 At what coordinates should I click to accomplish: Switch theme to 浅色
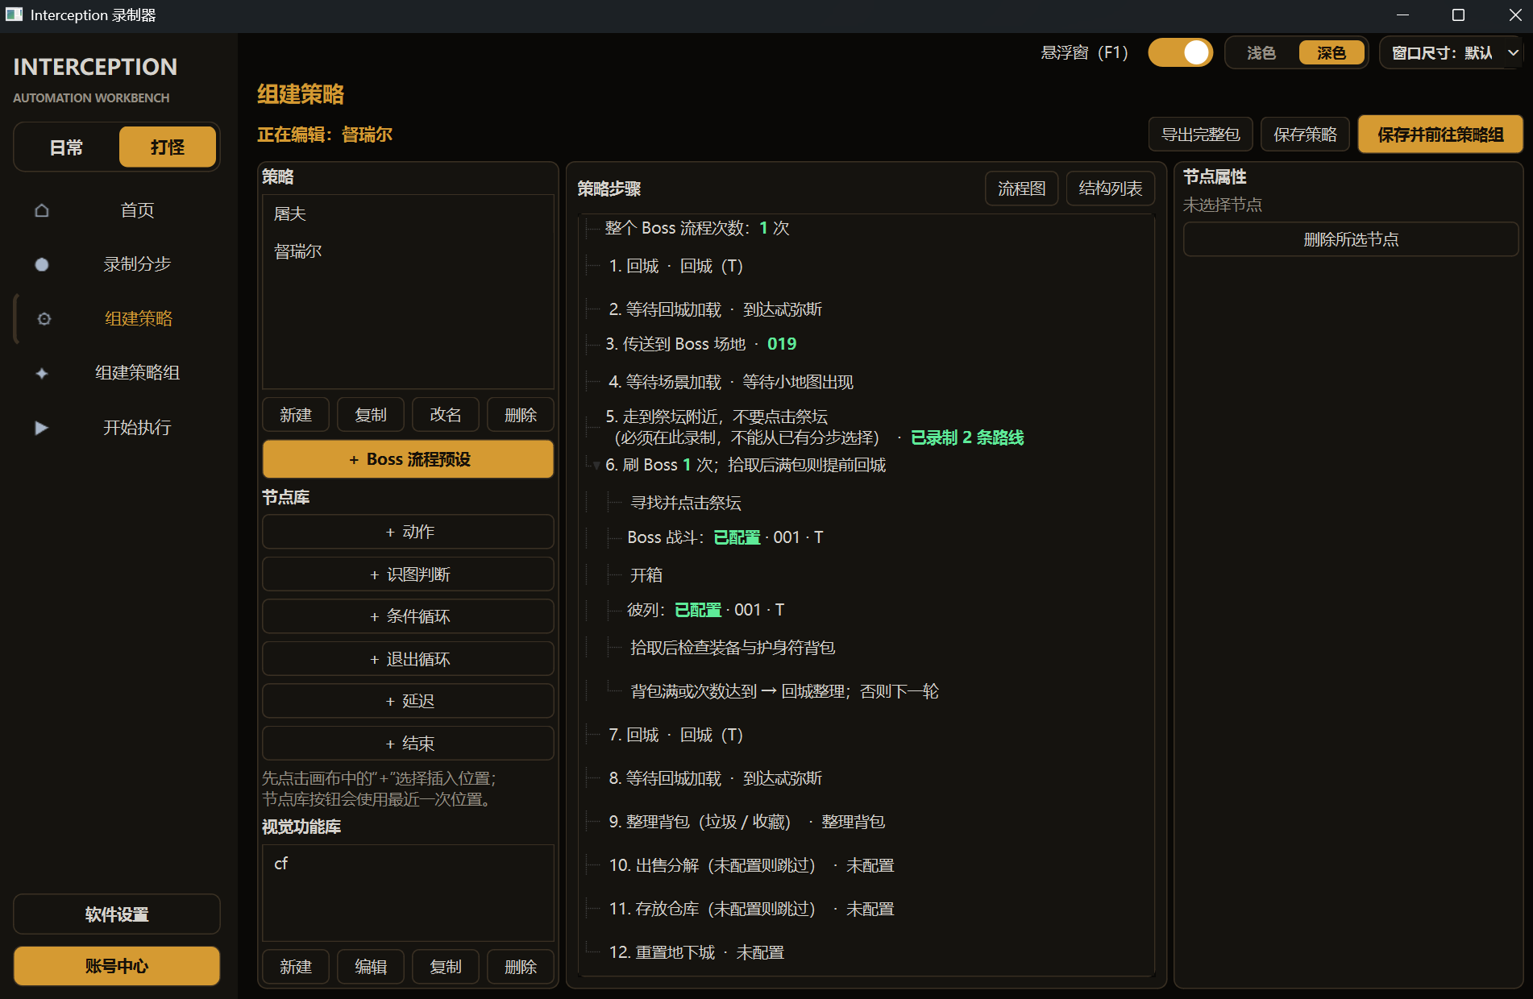click(1261, 52)
